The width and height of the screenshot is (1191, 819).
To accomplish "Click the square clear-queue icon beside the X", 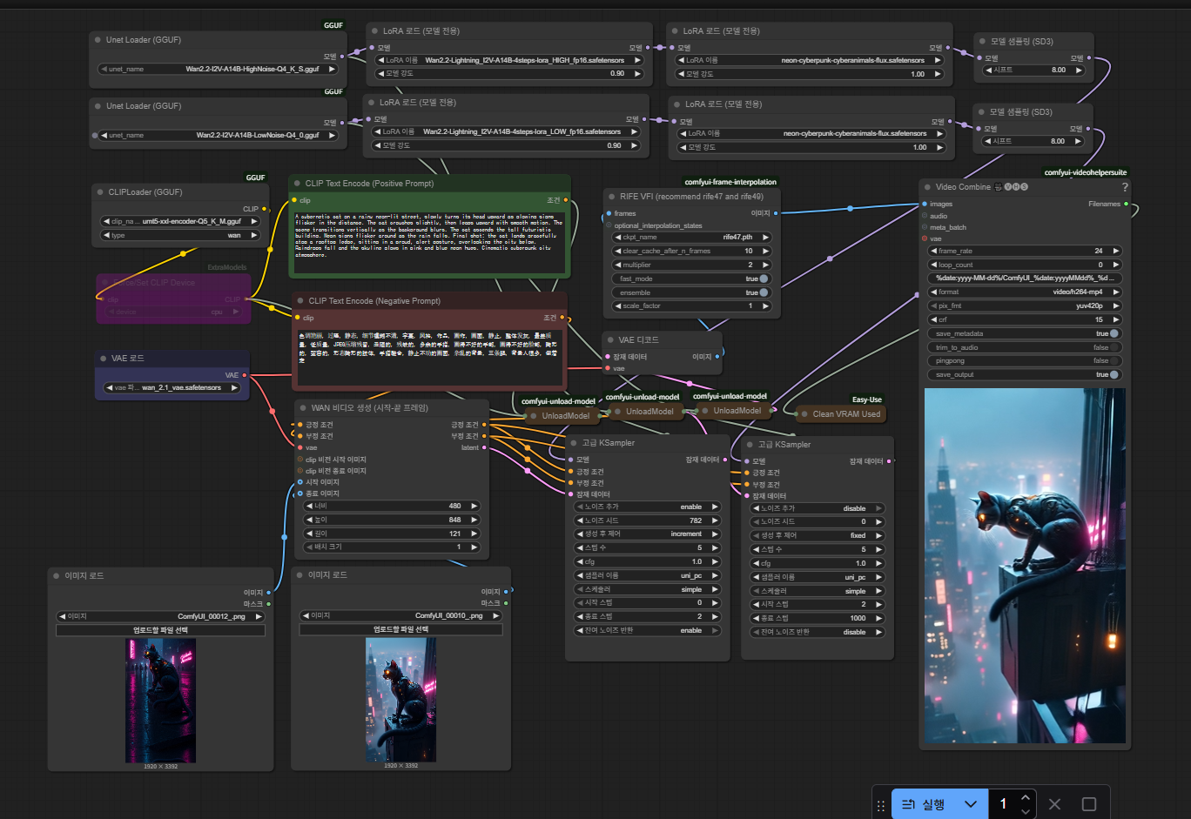I will [1088, 804].
